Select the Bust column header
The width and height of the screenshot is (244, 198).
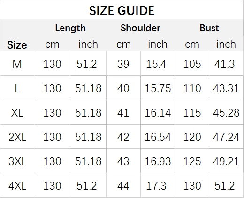tap(209, 28)
